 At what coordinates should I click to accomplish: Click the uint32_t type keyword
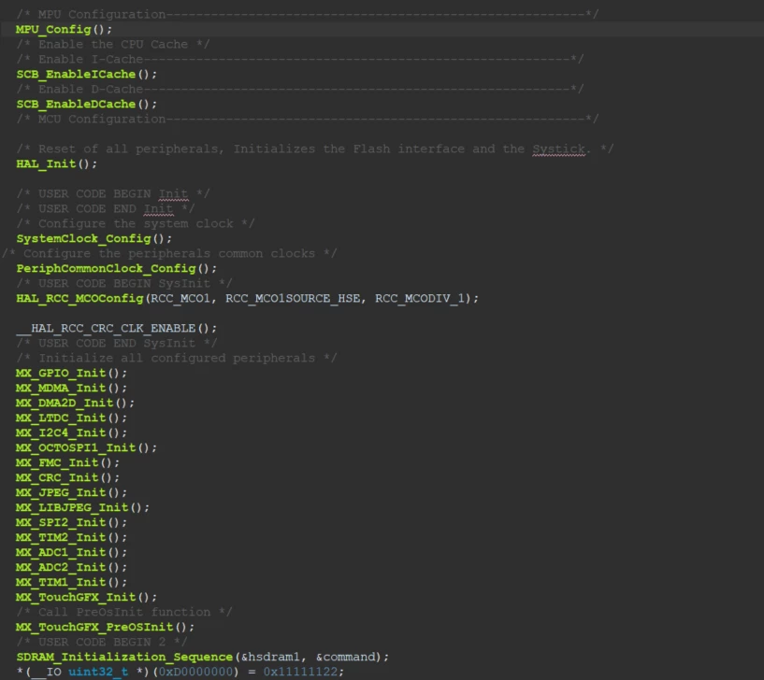98,673
